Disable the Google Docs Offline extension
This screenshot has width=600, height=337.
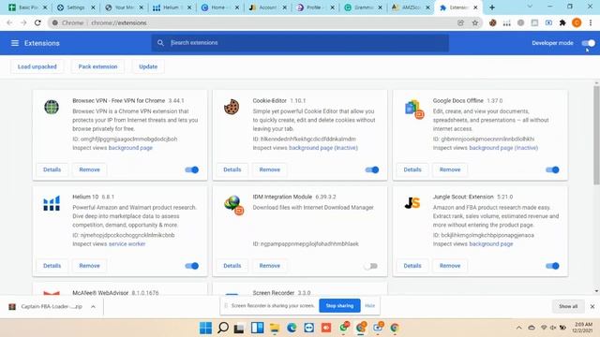click(x=552, y=169)
